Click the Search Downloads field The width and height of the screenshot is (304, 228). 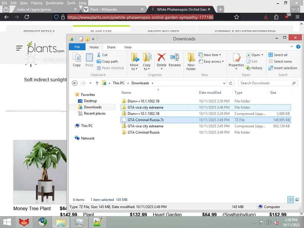(x=268, y=83)
